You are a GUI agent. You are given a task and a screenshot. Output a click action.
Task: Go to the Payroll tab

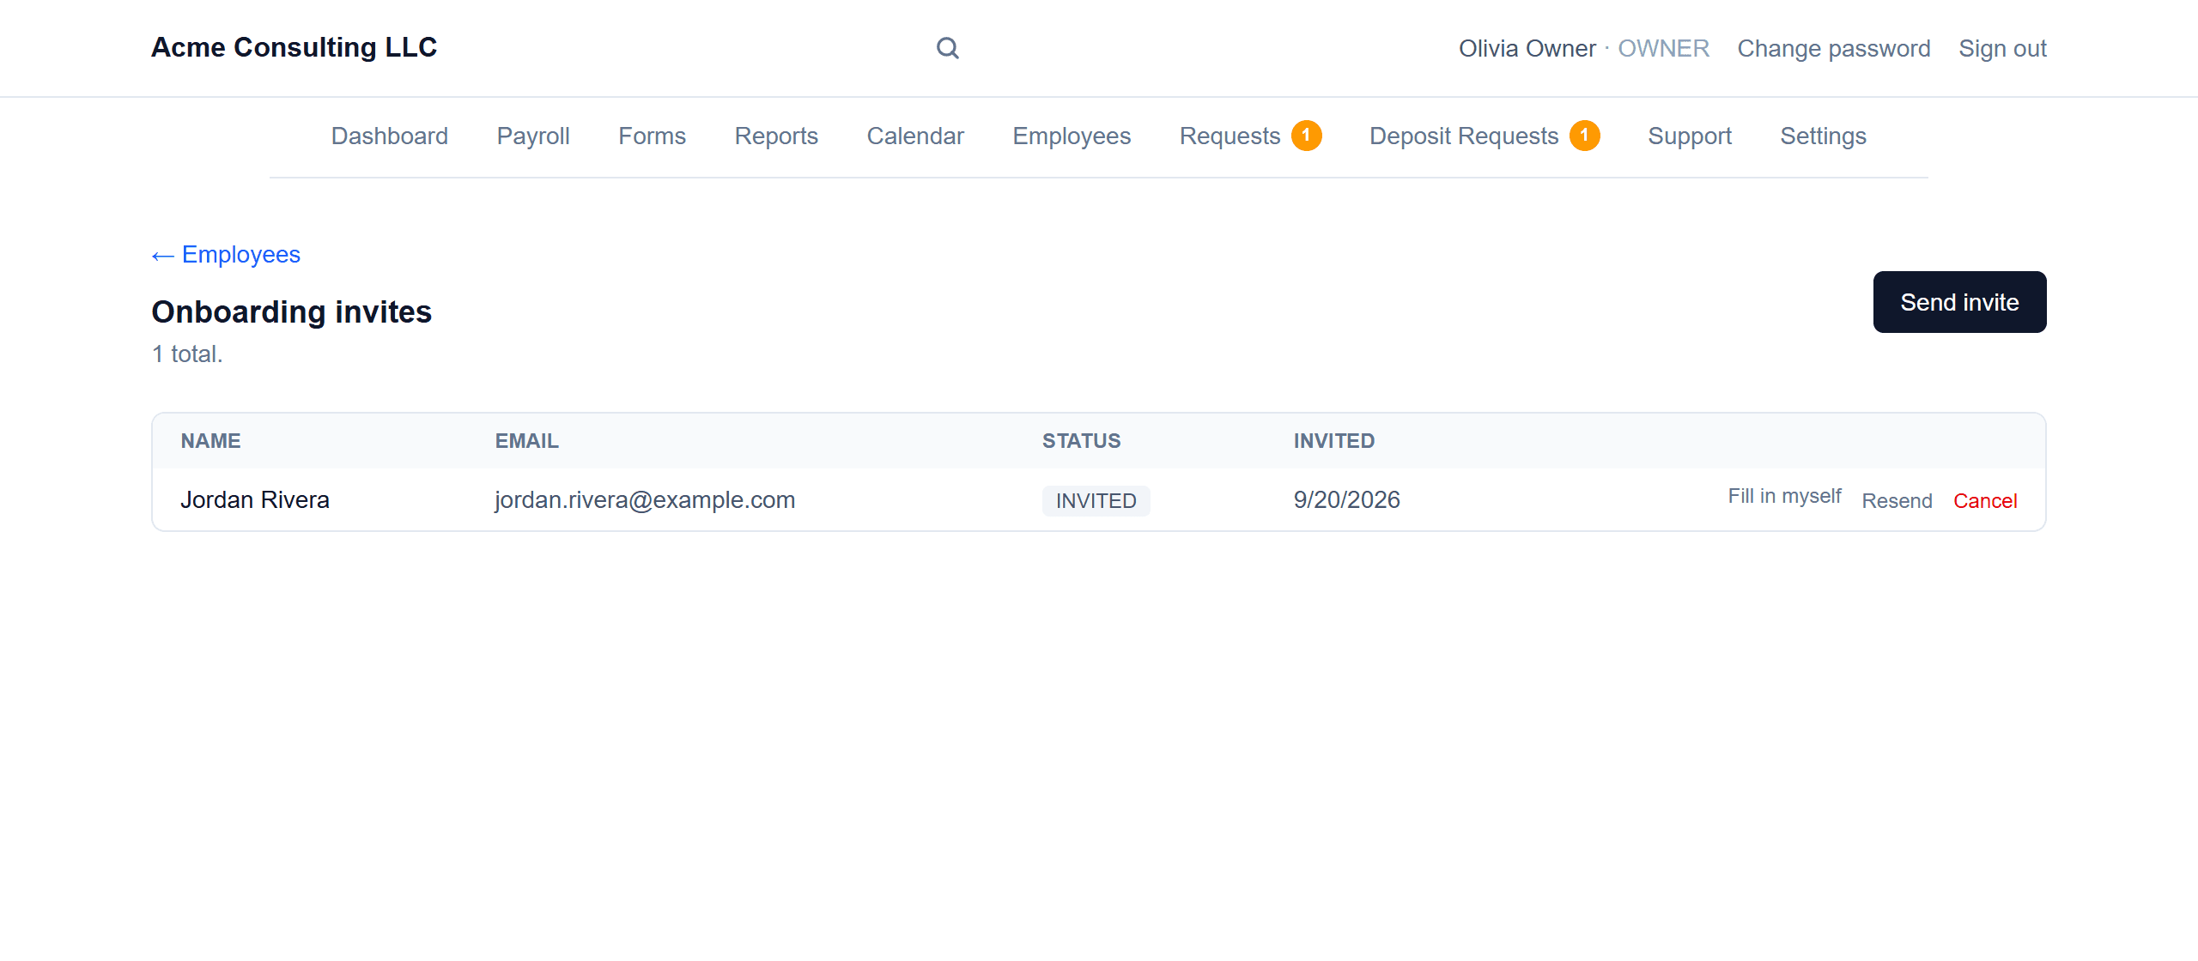533,136
